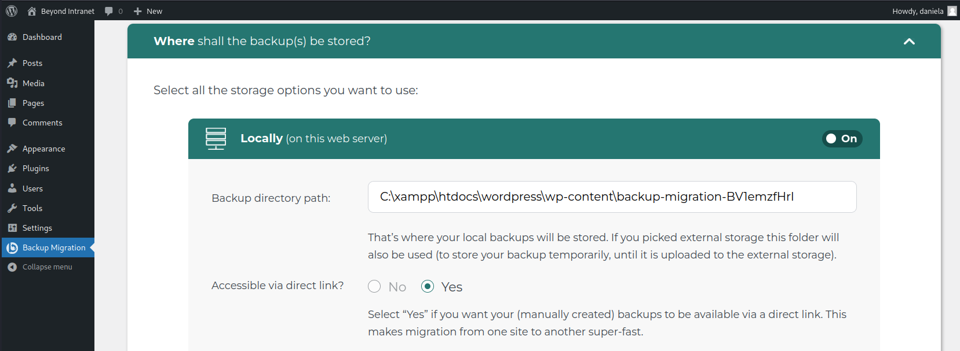The height and width of the screenshot is (351, 960).
Task: Select Yes for direct link access
Action: point(428,287)
